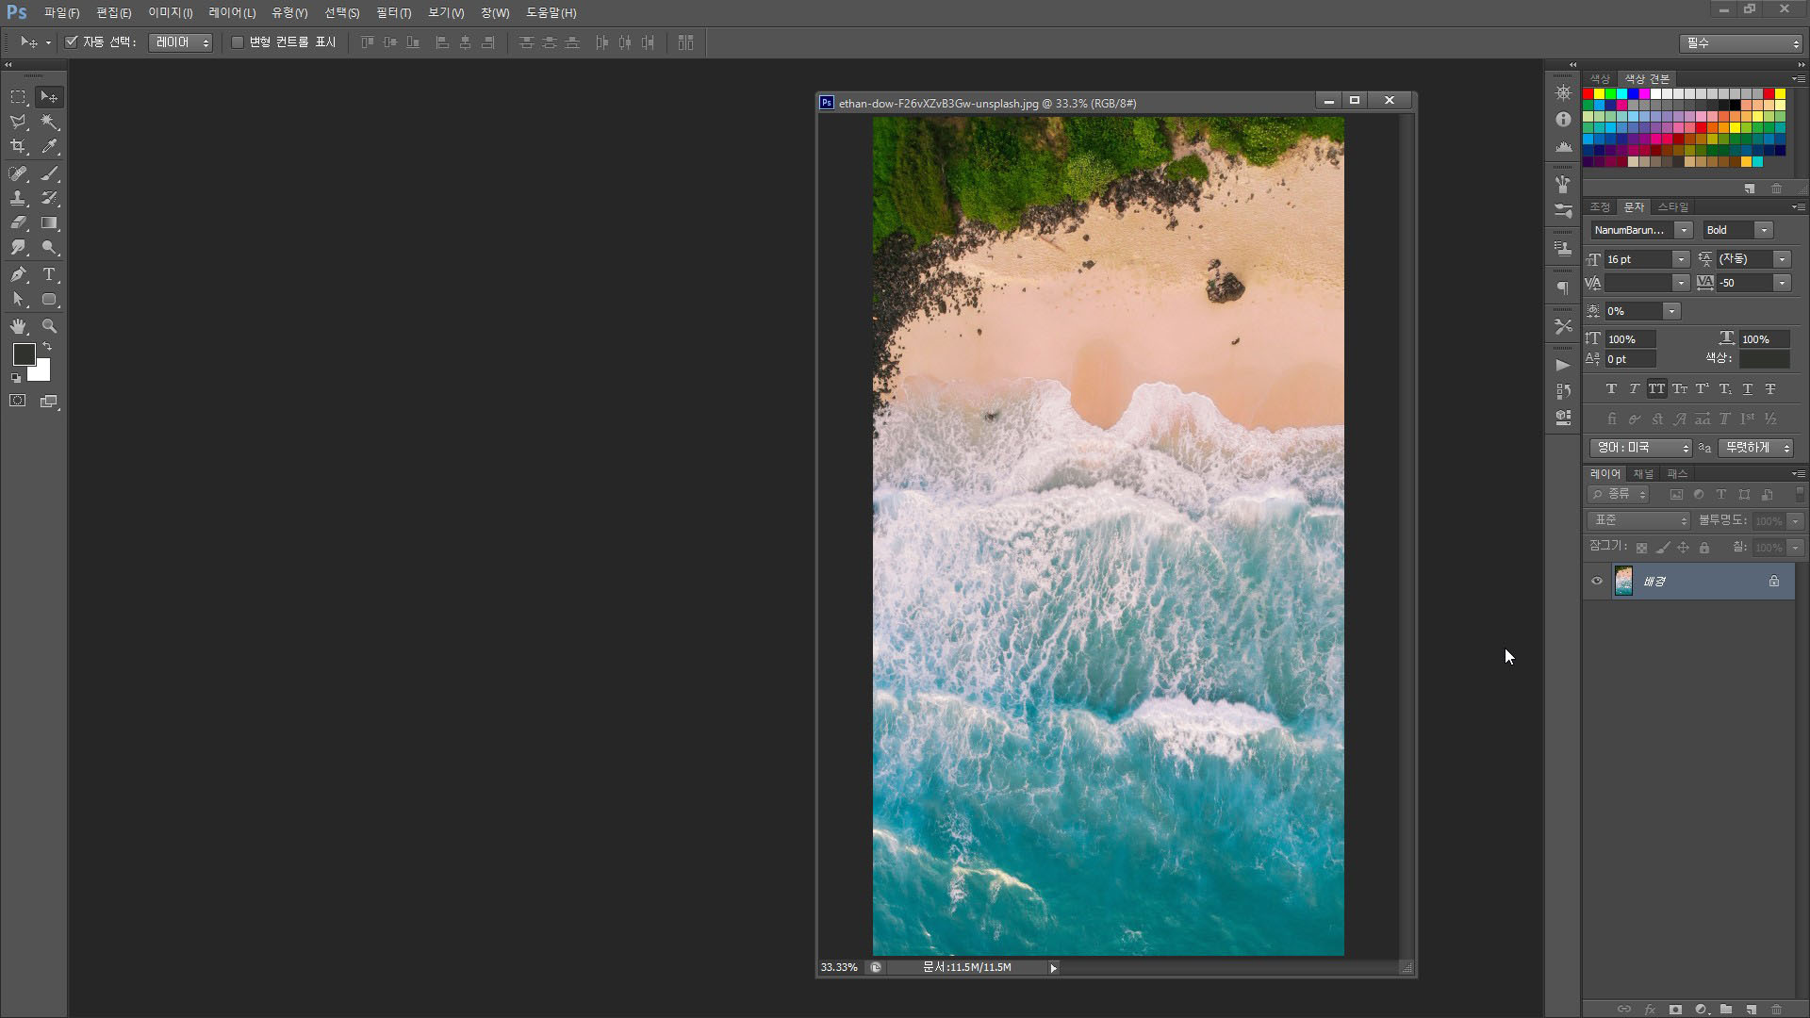This screenshot has height=1018, width=1810.
Task: Select the Pen tool
Action: pyautogui.click(x=18, y=274)
